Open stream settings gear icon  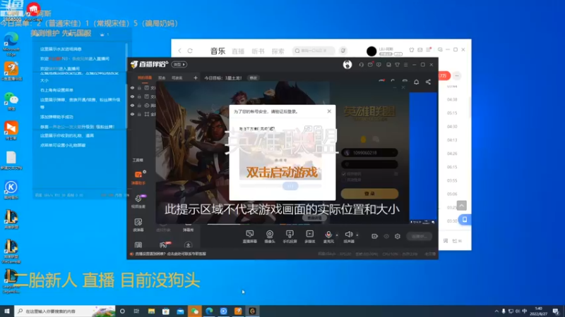[x=398, y=236]
